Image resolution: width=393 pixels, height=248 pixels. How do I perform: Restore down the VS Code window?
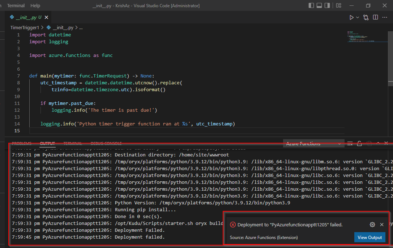368,5
